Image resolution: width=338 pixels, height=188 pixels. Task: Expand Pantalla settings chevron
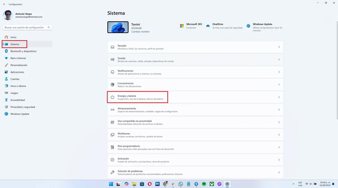[279, 47]
